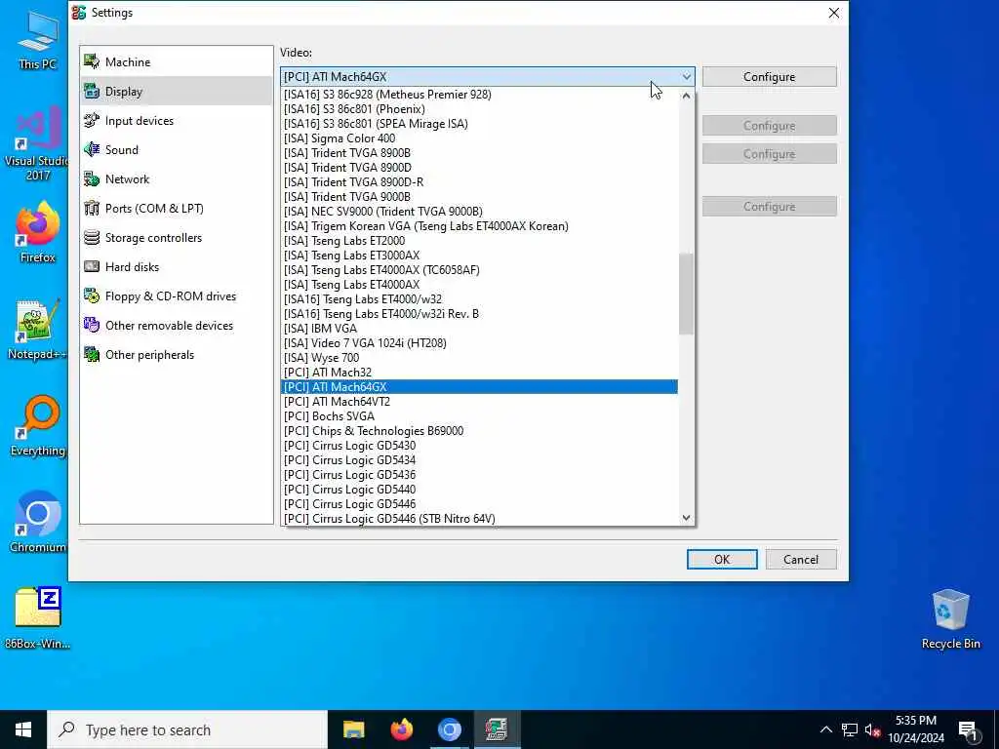Viewport: 999px width, 749px height.
Task: Click Configure next to the Video dropdown
Action: [769, 76]
